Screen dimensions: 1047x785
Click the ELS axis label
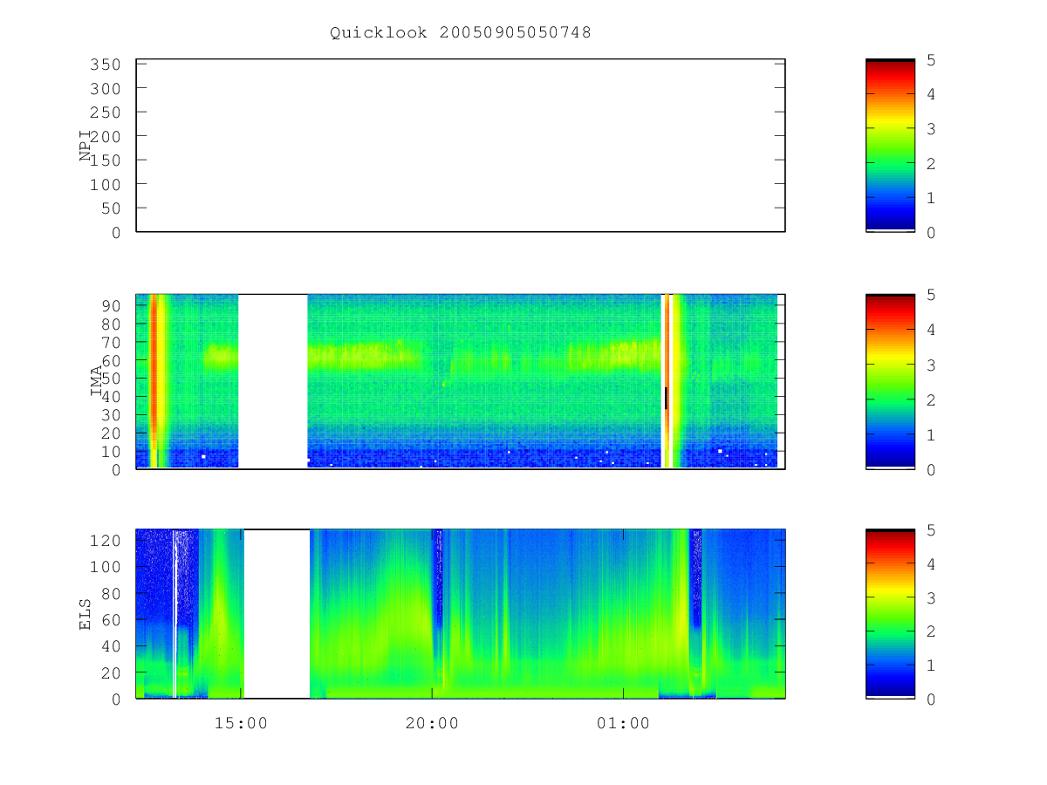86,614
